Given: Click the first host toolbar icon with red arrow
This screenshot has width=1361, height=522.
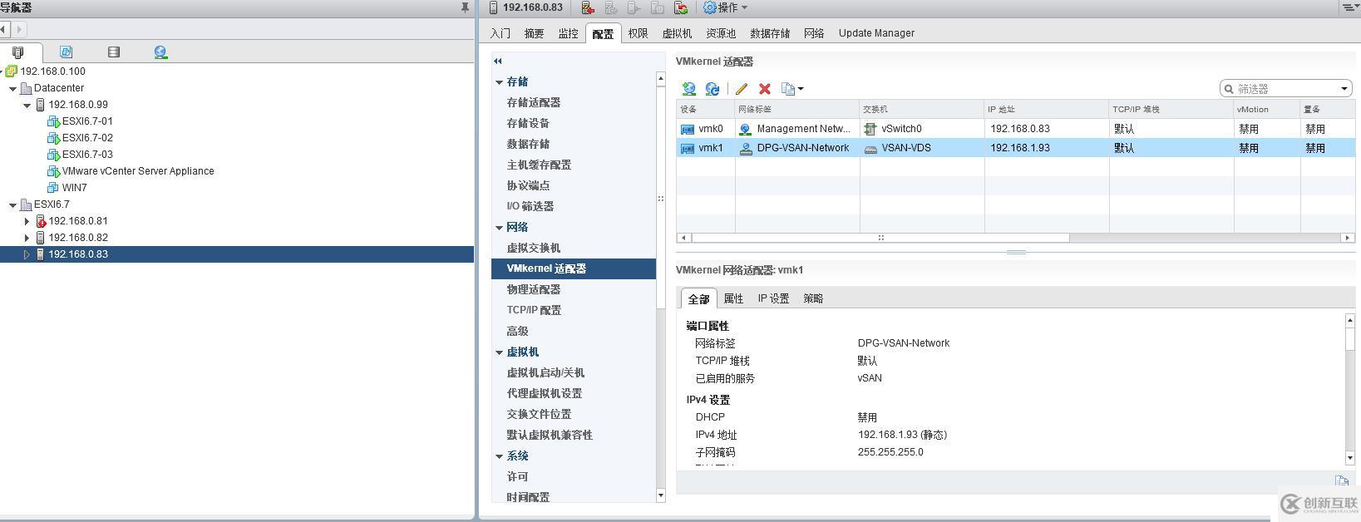Looking at the screenshot, I should (x=588, y=7).
